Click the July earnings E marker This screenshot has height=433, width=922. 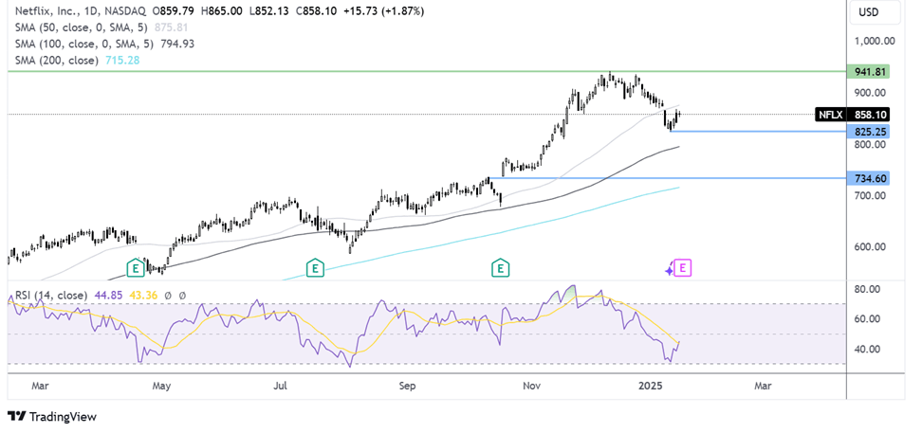(x=316, y=268)
